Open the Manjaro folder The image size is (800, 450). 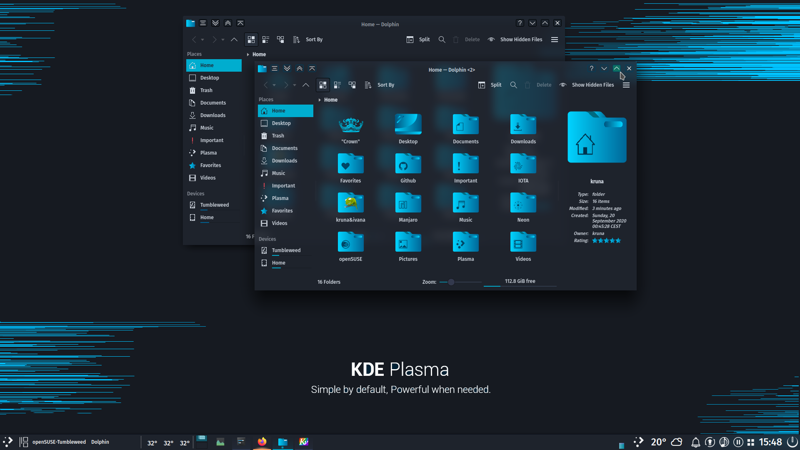(408, 208)
